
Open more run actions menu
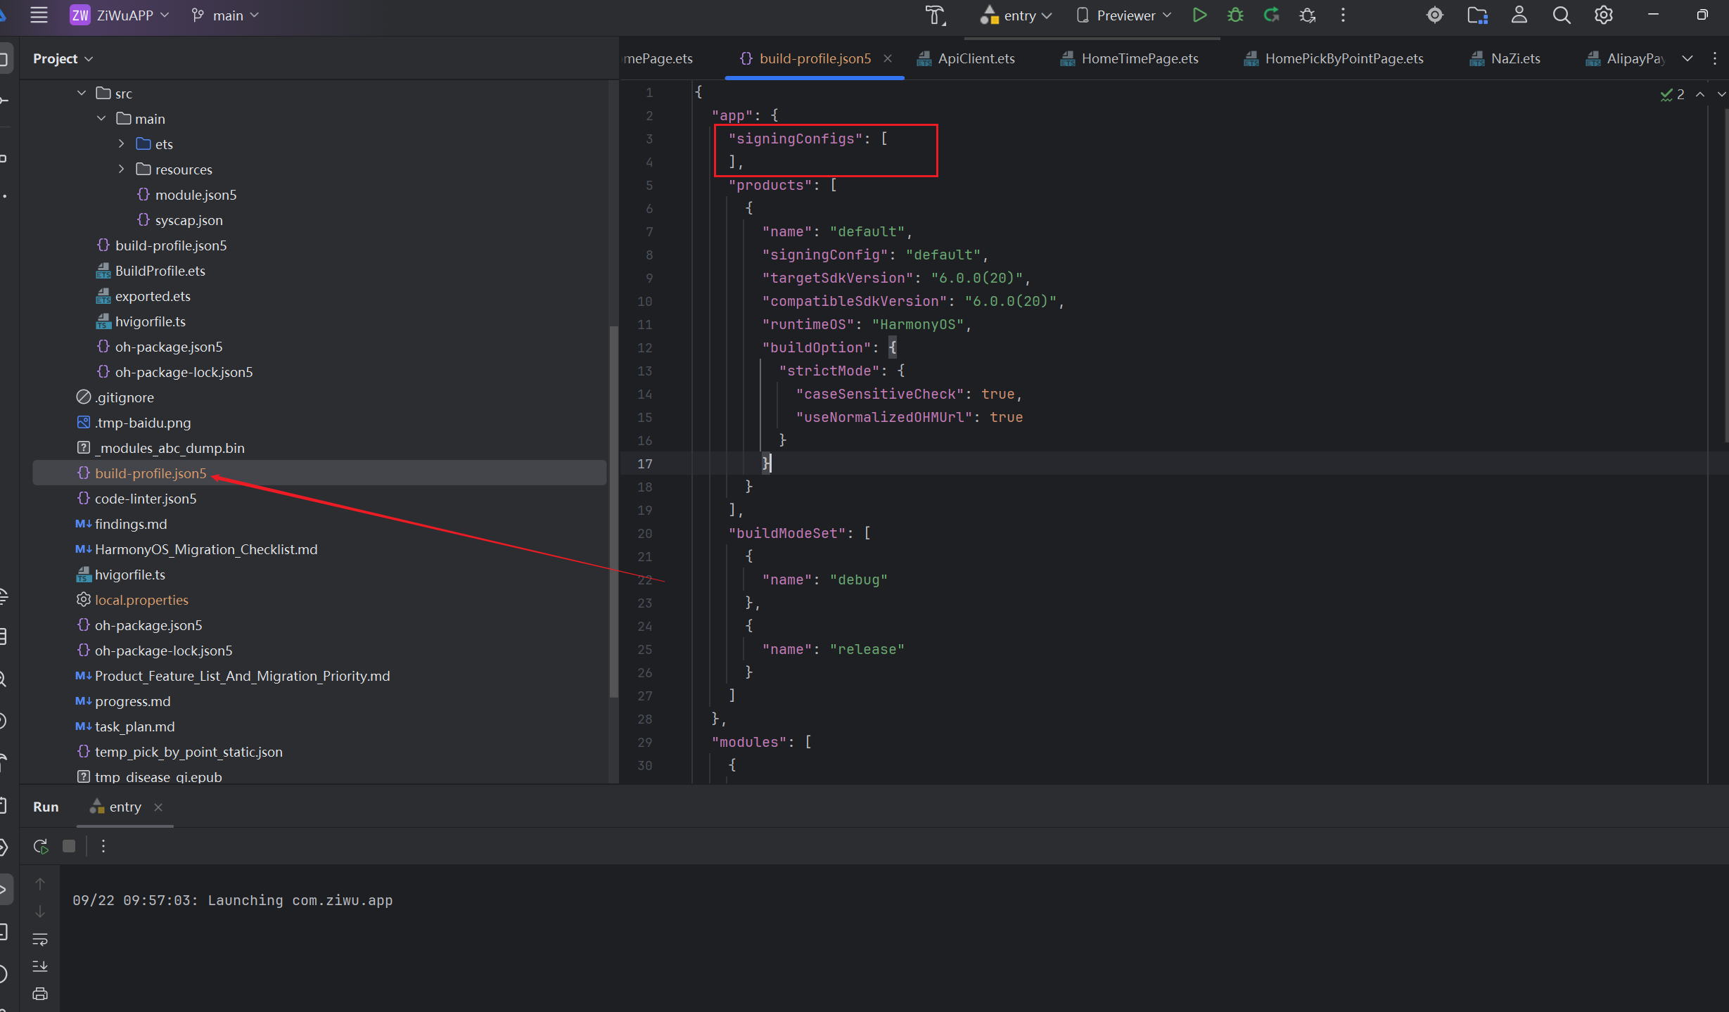[x=1343, y=15]
